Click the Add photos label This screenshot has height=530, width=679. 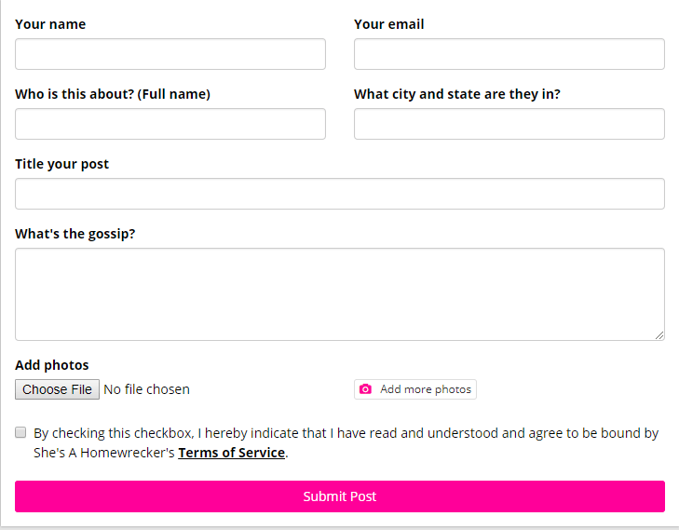pos(52,365)
